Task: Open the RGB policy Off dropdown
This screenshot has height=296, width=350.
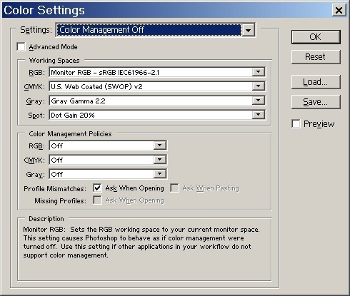Action: (x=159, y=146)
